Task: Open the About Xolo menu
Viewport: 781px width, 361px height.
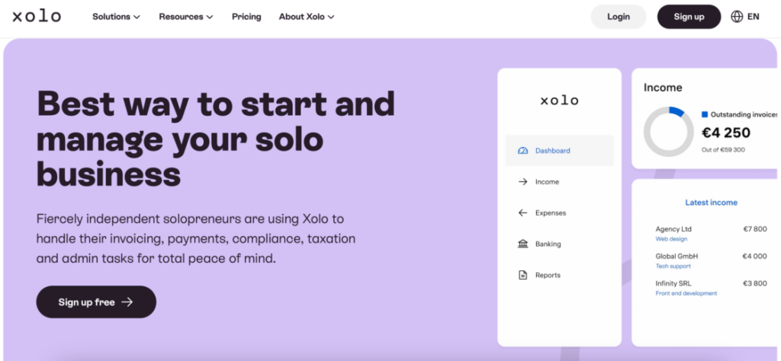Action: pos(307,17)
